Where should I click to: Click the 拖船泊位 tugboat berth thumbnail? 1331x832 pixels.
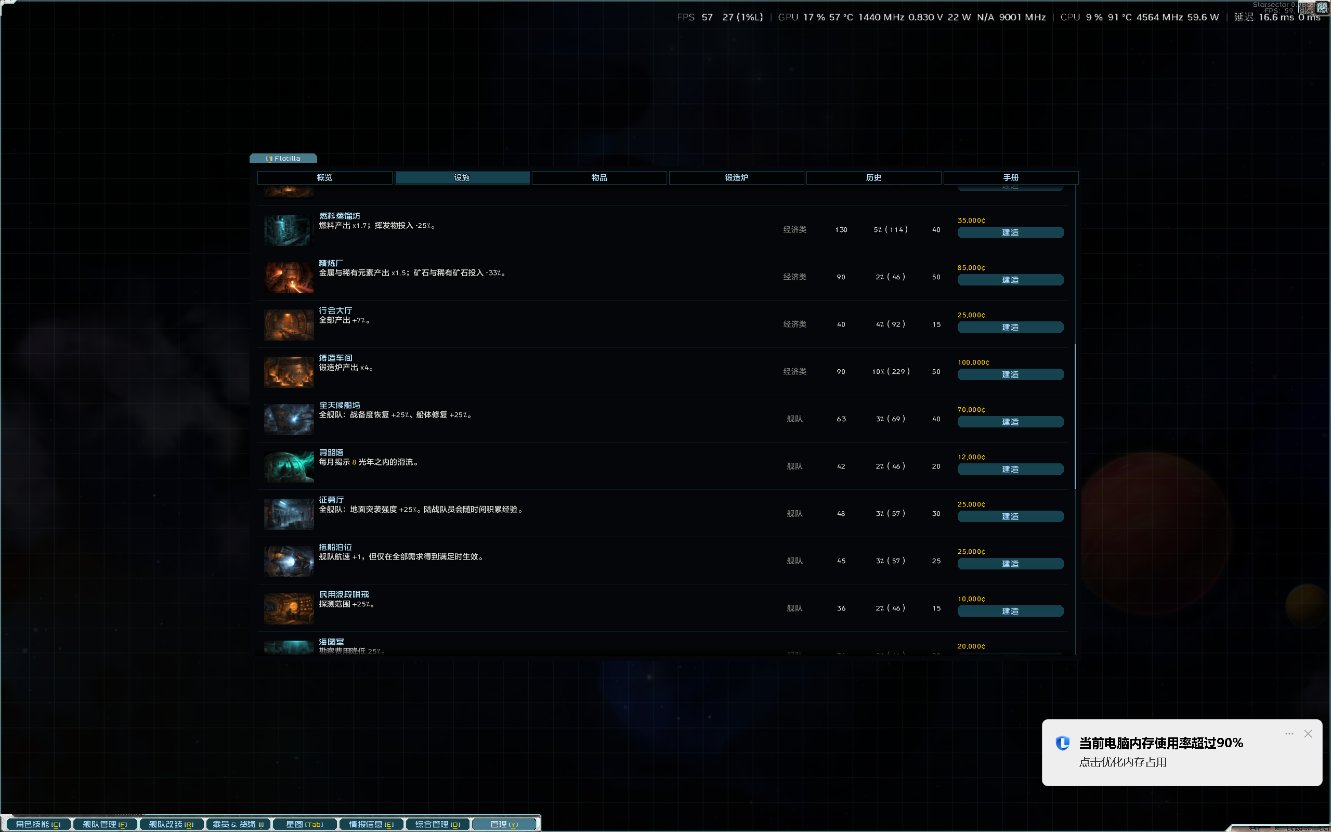[289, 561]
